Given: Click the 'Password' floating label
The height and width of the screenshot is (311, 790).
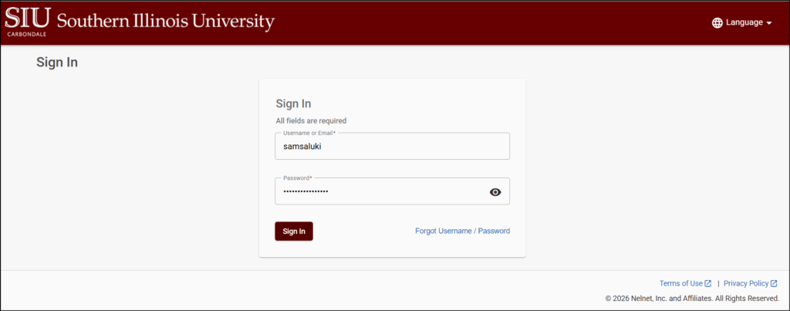Looking at the screenshot, I should (x=297, y=178).
